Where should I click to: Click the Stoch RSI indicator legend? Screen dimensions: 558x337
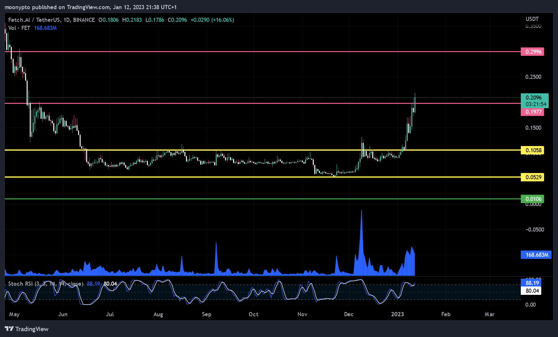pyautogui.click(x=46, y=284)
